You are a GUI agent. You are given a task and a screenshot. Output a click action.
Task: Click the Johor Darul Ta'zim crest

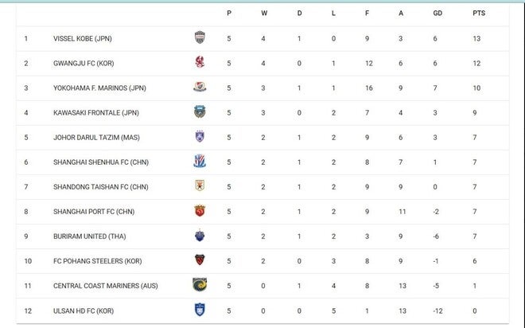199,137
